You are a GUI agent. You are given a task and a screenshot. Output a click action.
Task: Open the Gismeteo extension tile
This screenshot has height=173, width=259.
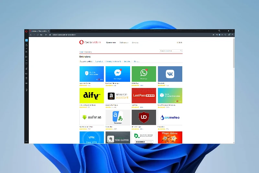tap(170, 117)
